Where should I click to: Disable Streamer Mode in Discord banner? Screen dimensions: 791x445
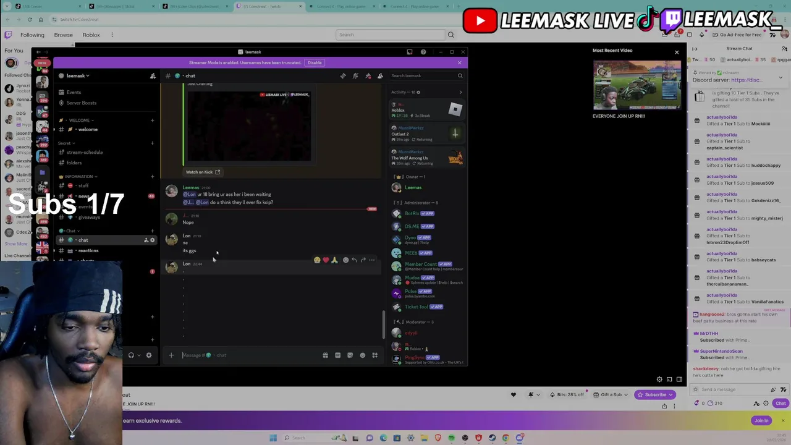[315, 62]
